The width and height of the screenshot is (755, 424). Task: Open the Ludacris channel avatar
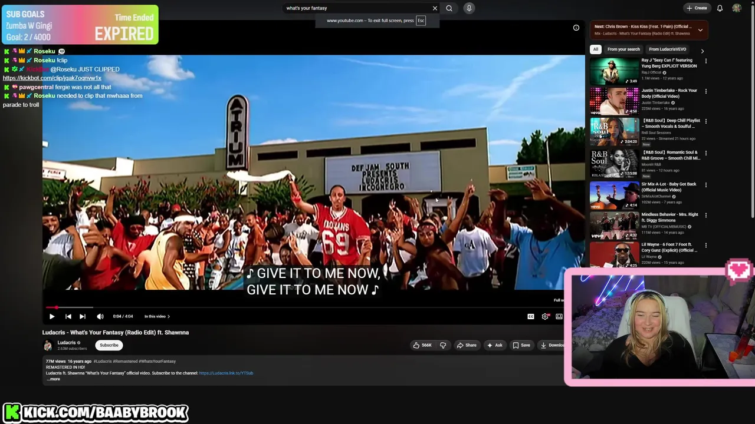point(48,346)
